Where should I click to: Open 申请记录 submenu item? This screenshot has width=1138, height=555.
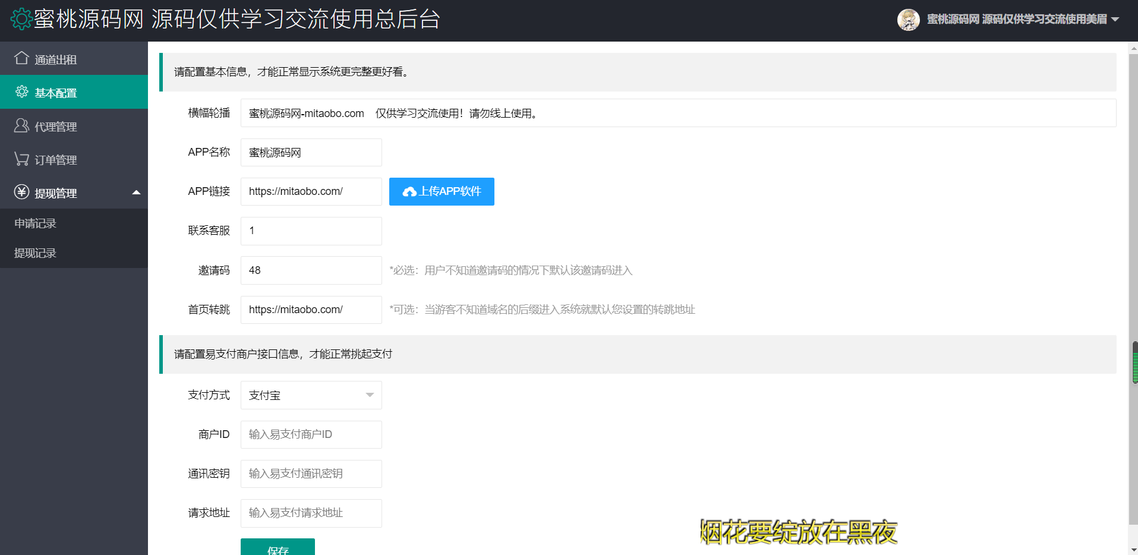point(36,223)
